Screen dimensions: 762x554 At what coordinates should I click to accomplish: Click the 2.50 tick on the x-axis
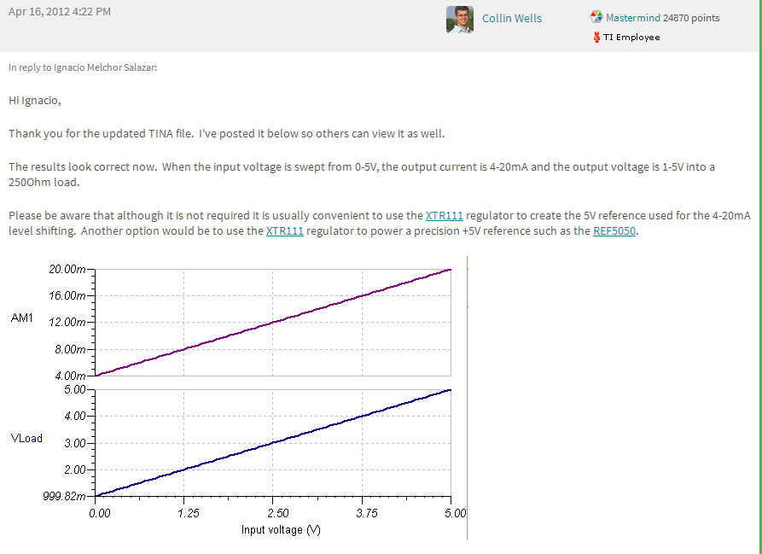click(x=277, y=513)
